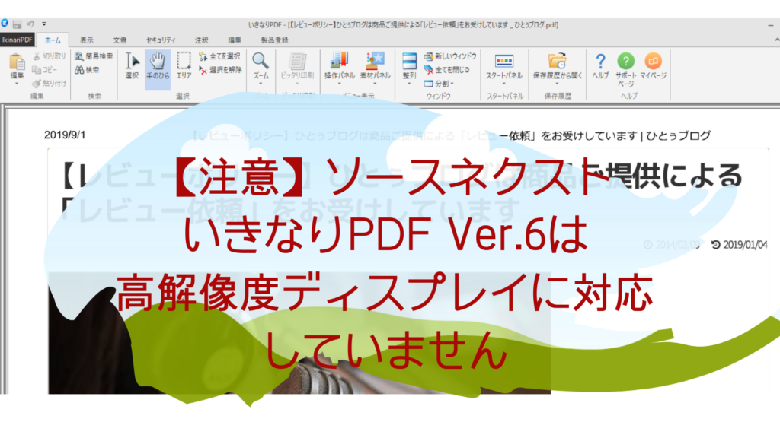
Task: Open the orange マイページ icon
Action: 653,66
